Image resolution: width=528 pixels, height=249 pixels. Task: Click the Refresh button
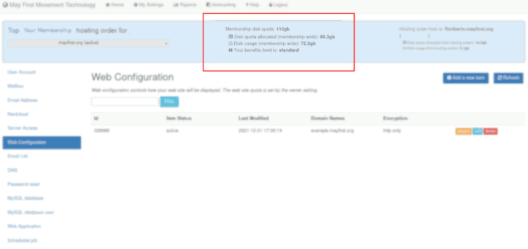[508, 78]
